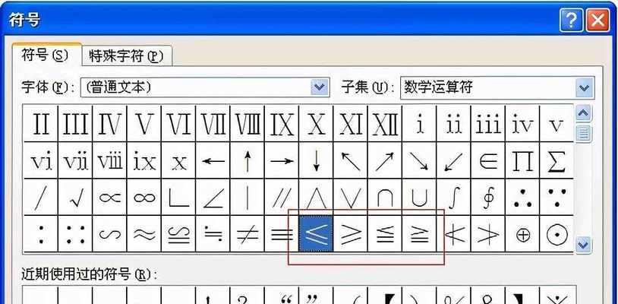Switch to the 特殊字符(P) tab
618x304 pixels.
126,56
